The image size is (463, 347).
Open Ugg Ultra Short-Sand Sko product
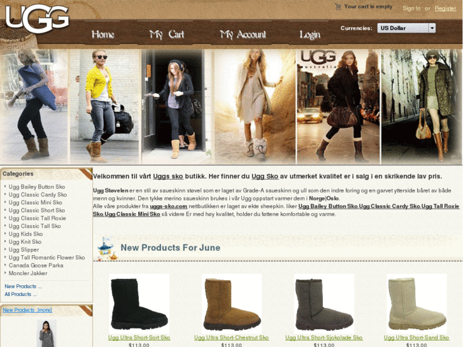(417, 337)
